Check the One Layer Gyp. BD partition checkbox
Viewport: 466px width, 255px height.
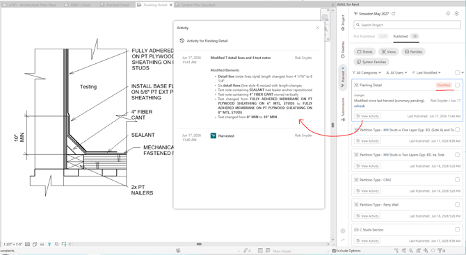[458, 129]
